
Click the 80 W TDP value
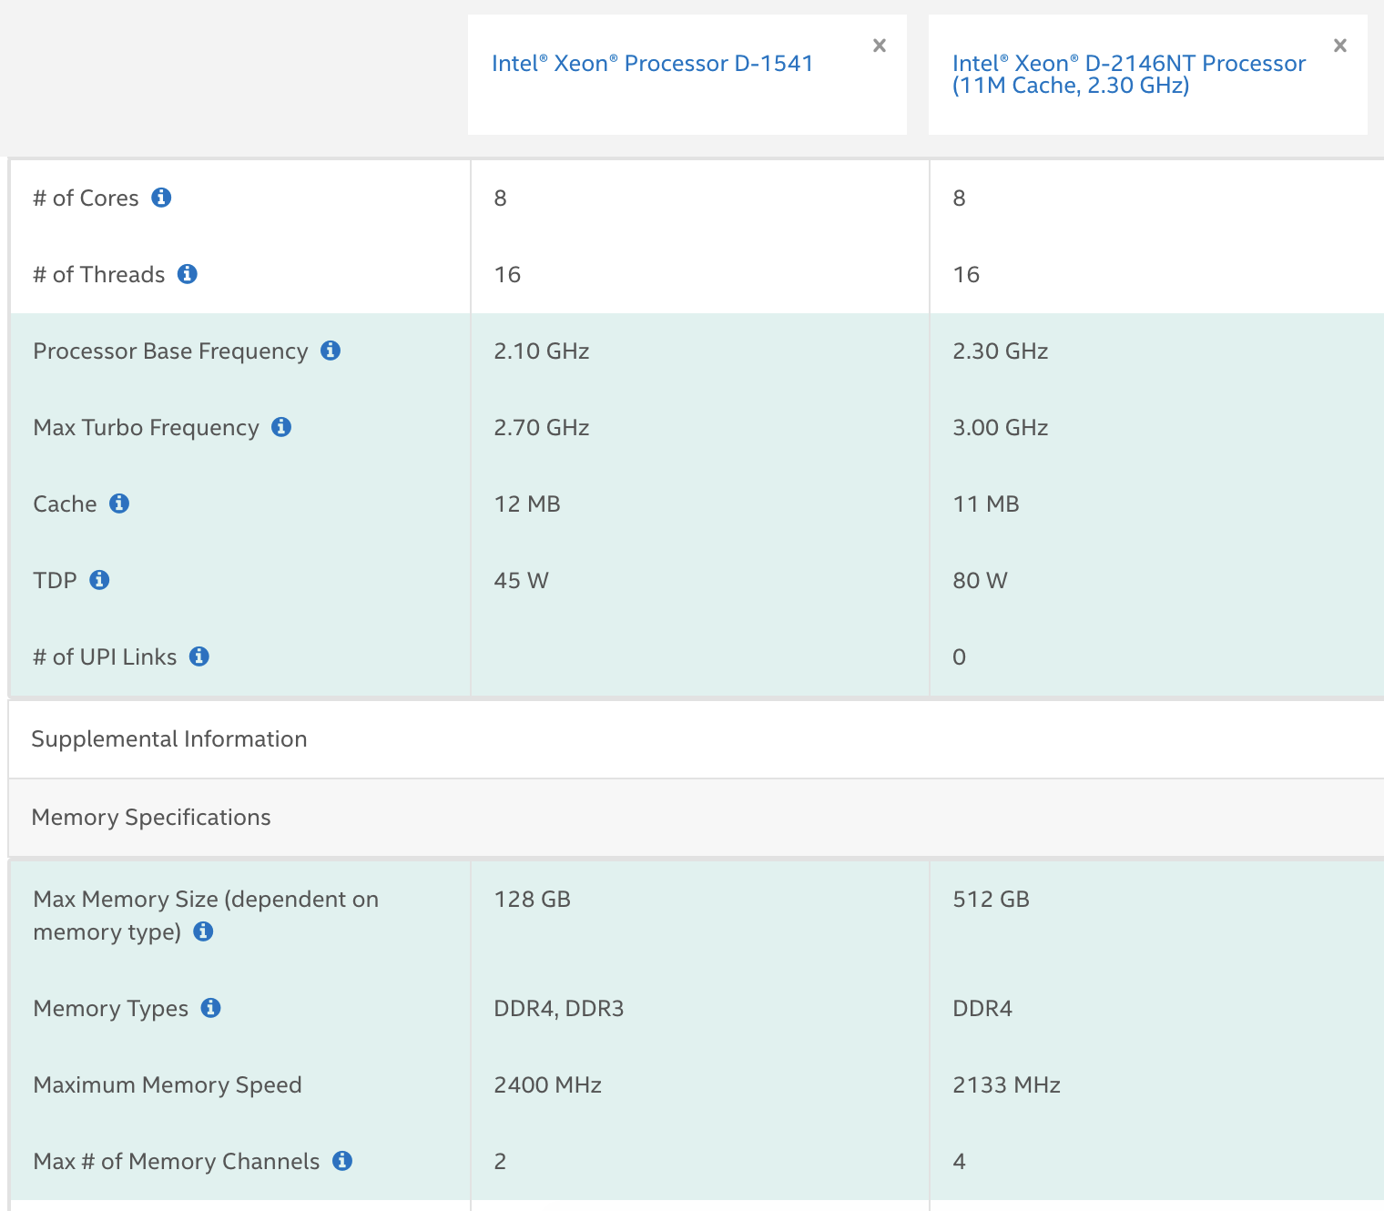coord(981,580)
